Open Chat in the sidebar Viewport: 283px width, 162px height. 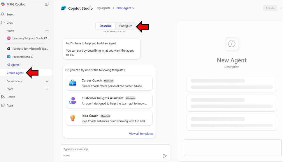pyautogui.click(x=10, y=22)
